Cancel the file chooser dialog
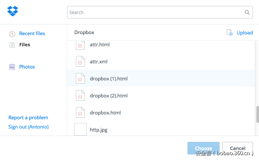 pos(237,148)
